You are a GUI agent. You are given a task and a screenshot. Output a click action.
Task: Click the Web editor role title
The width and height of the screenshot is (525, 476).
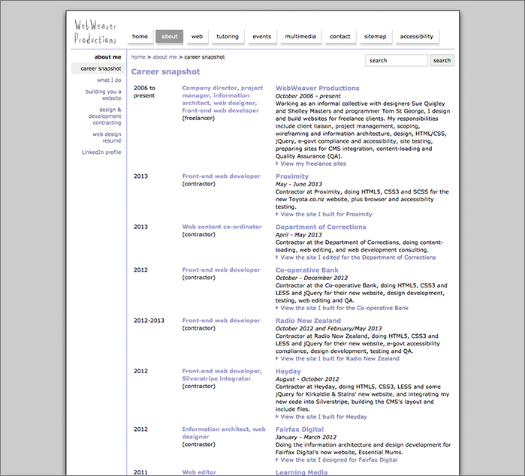[199, 472]
